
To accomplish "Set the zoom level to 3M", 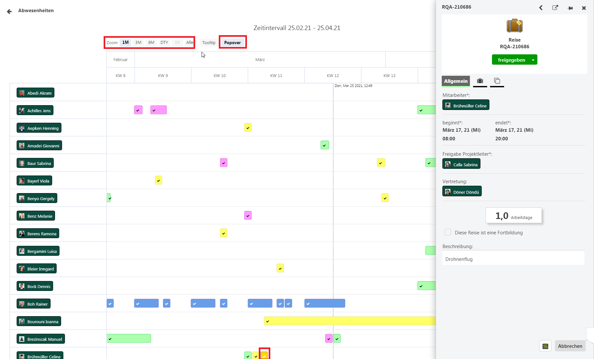I will (x=138, y=42).
